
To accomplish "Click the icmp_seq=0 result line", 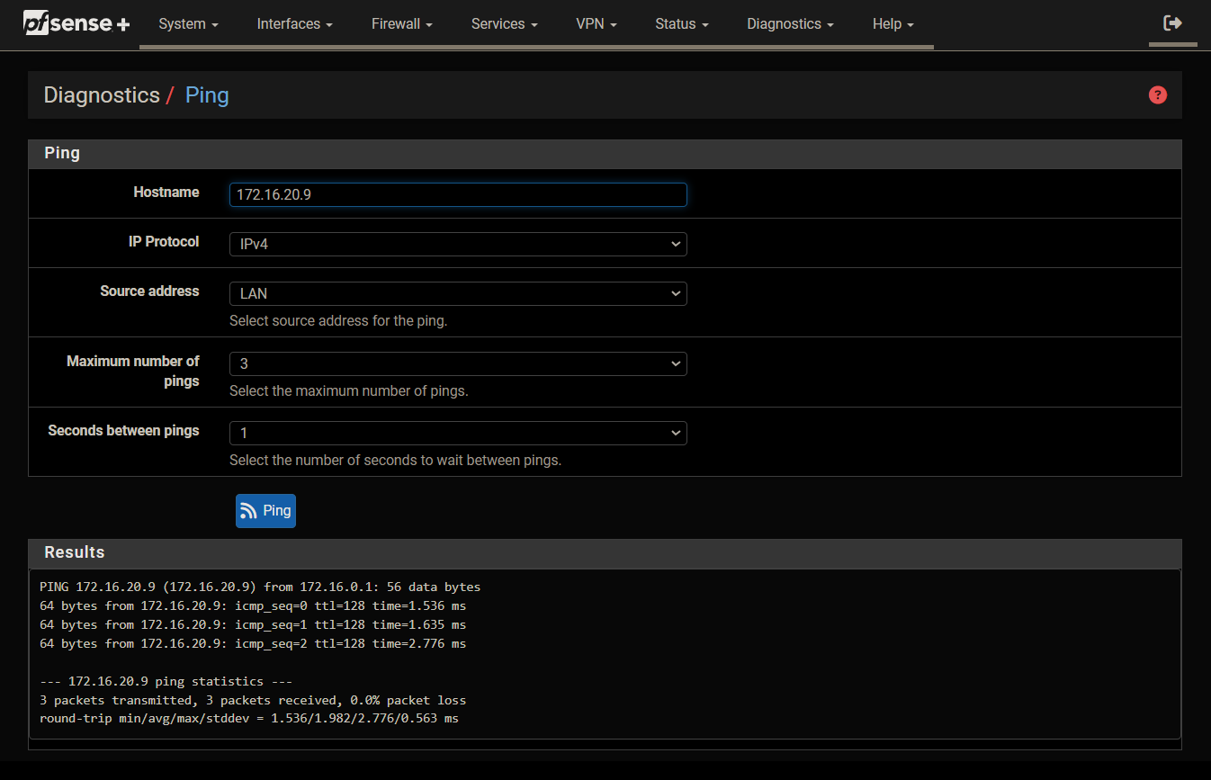I will click(x=253, y=605).
